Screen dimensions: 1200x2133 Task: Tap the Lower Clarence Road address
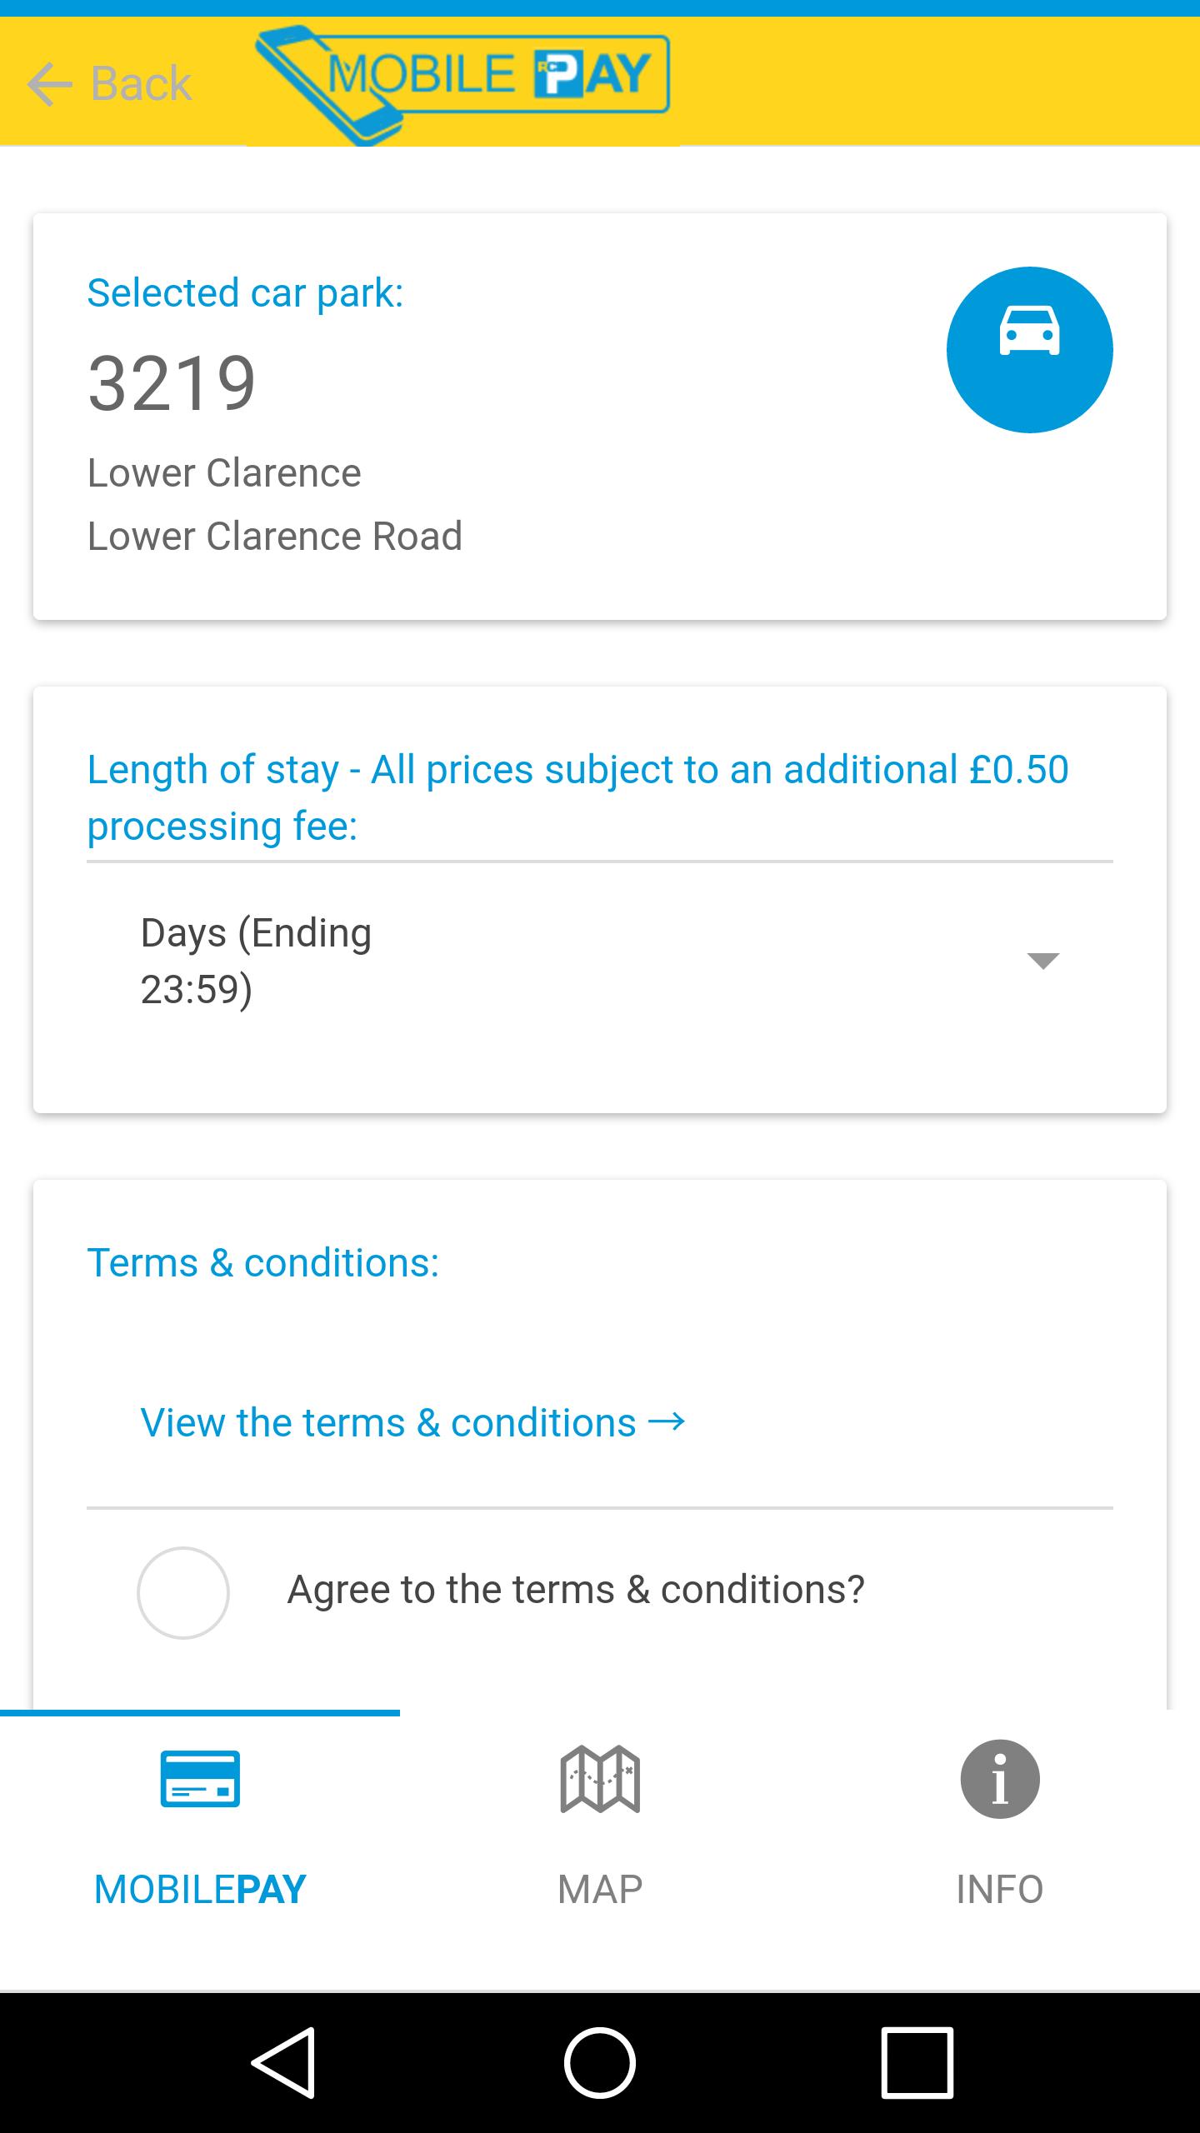click(275, 536)
